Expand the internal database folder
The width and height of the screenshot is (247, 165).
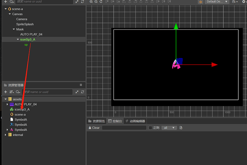click(5, 135)
